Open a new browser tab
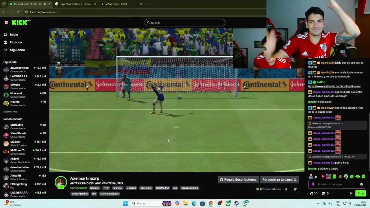This screenshot has height=208, width=370. [148, 4]
